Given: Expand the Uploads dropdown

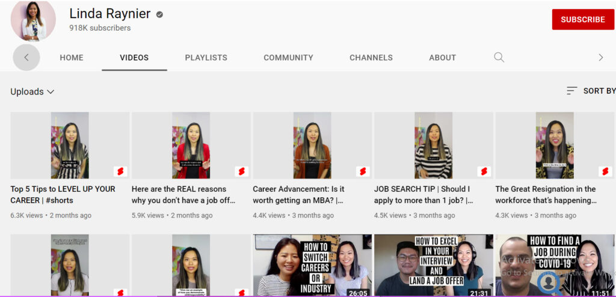Looking at the screenshot, I should (x=32, y=91).
